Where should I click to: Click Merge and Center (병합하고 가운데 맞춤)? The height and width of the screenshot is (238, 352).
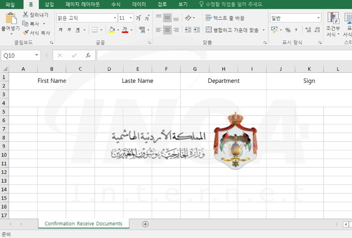[x=232, y=30]
